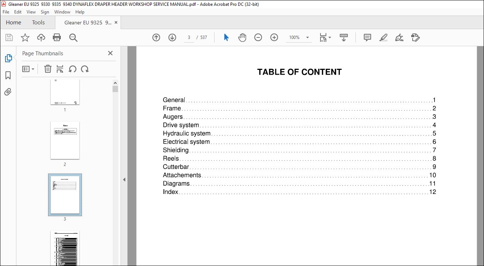
Task: Click the Index entry
Action: 299,192
